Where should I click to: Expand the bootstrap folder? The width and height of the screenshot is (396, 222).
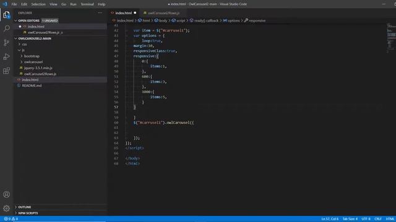22,56
